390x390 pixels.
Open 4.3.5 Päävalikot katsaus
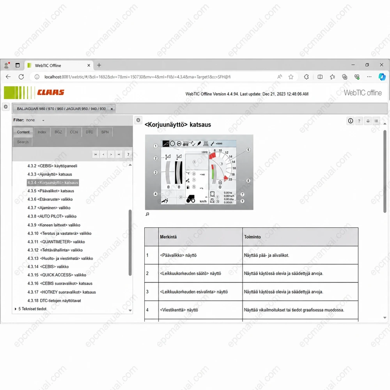(x=51, y=191)
